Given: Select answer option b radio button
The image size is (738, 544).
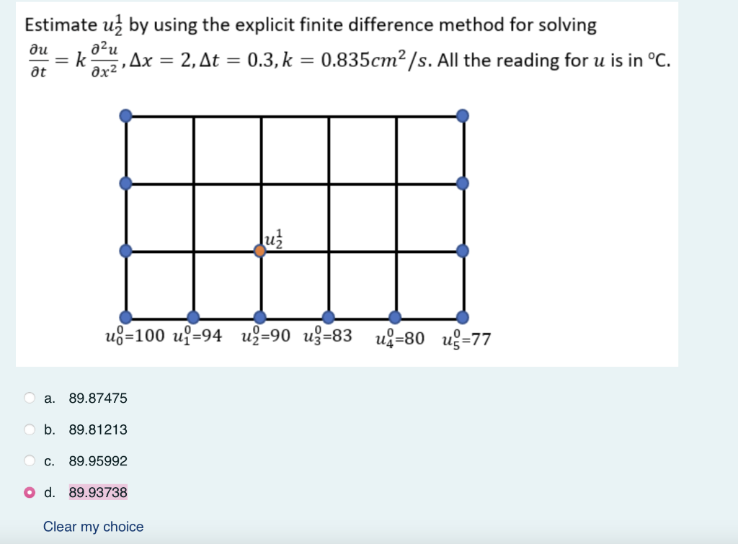Looking at the screenshot, I should 29,429.
